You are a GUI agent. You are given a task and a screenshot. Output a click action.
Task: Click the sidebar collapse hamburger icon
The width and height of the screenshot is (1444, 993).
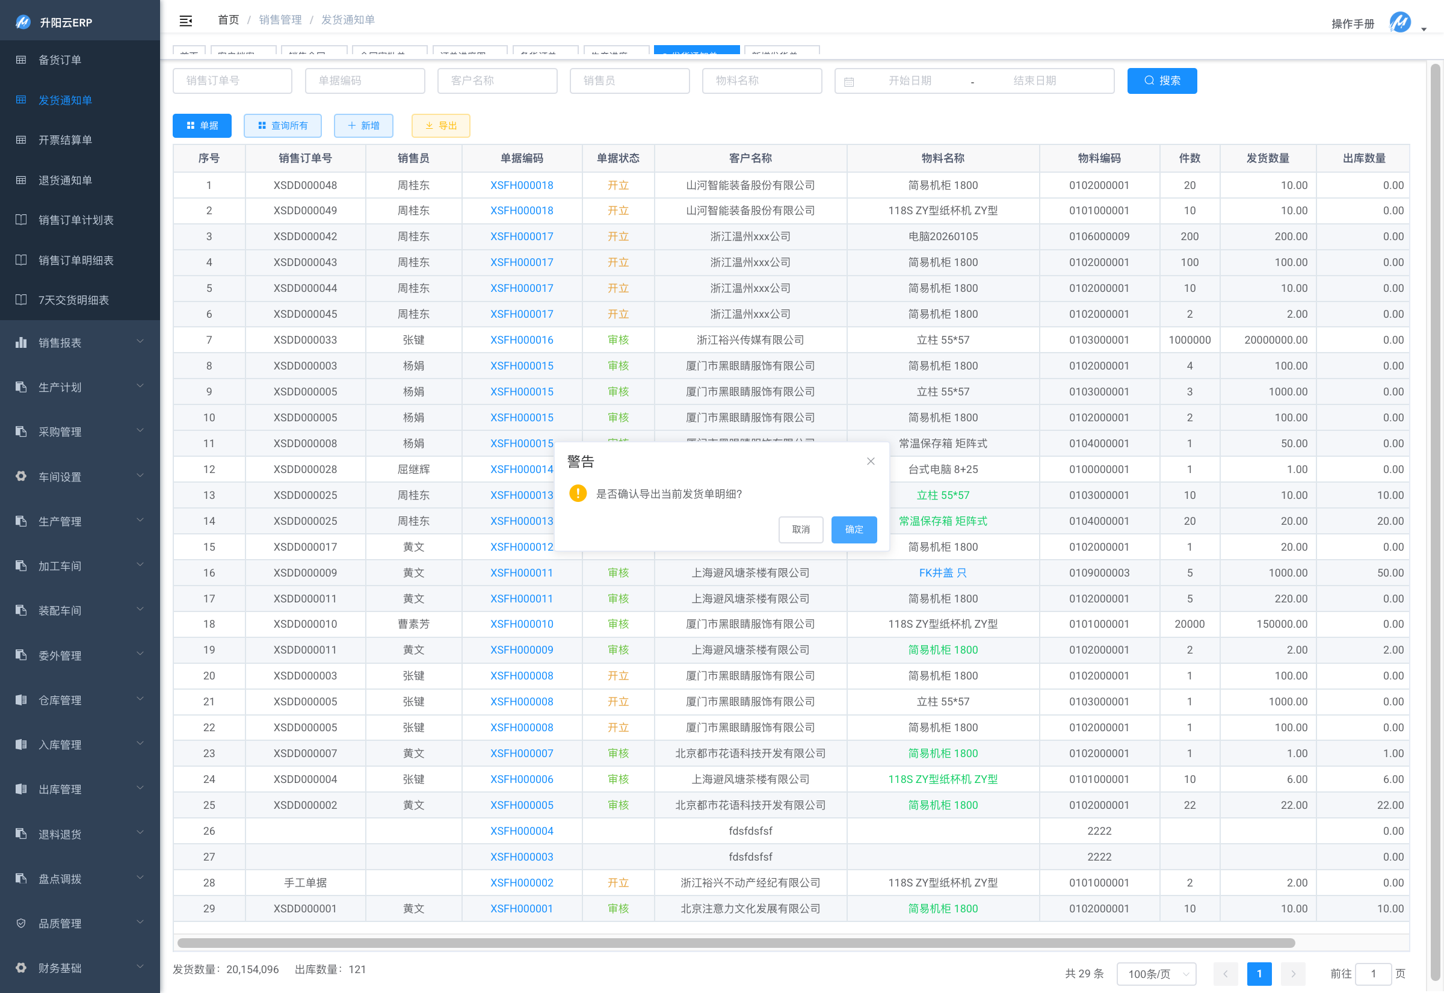185,20
